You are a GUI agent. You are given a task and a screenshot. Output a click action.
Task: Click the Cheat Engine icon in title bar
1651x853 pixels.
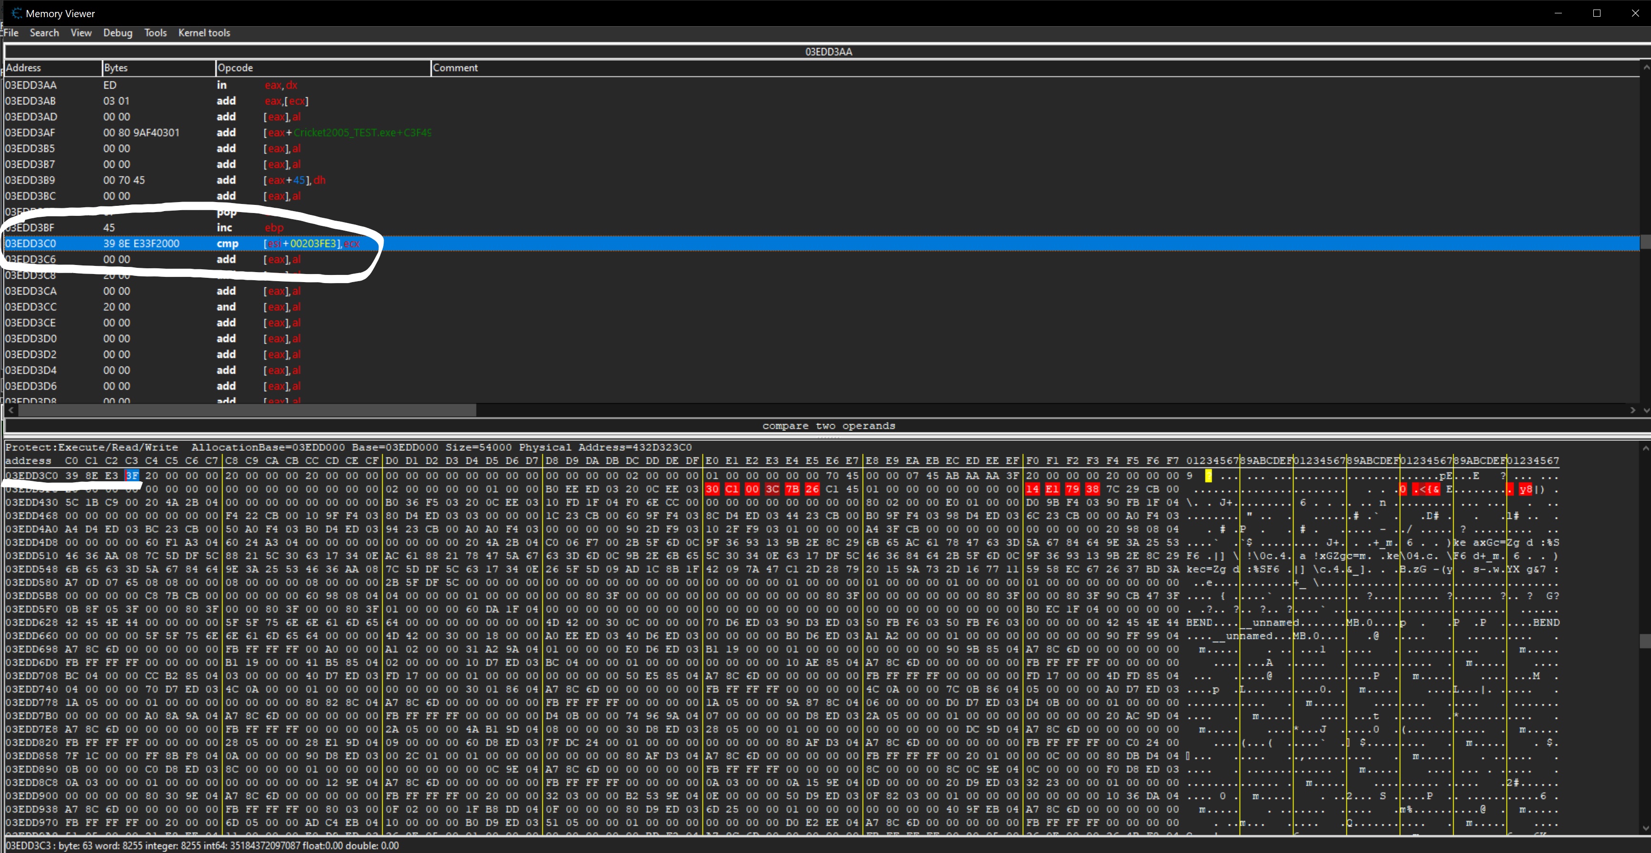pos(16,13)
